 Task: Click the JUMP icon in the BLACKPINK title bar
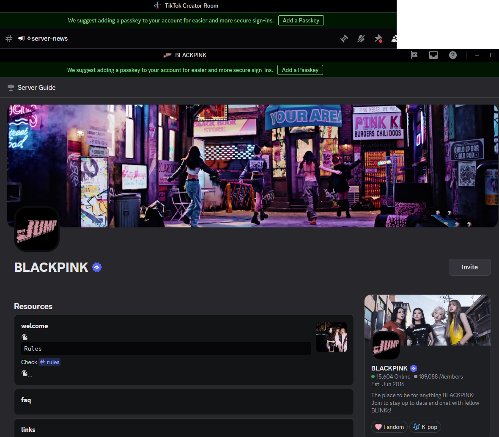[167, 55]
